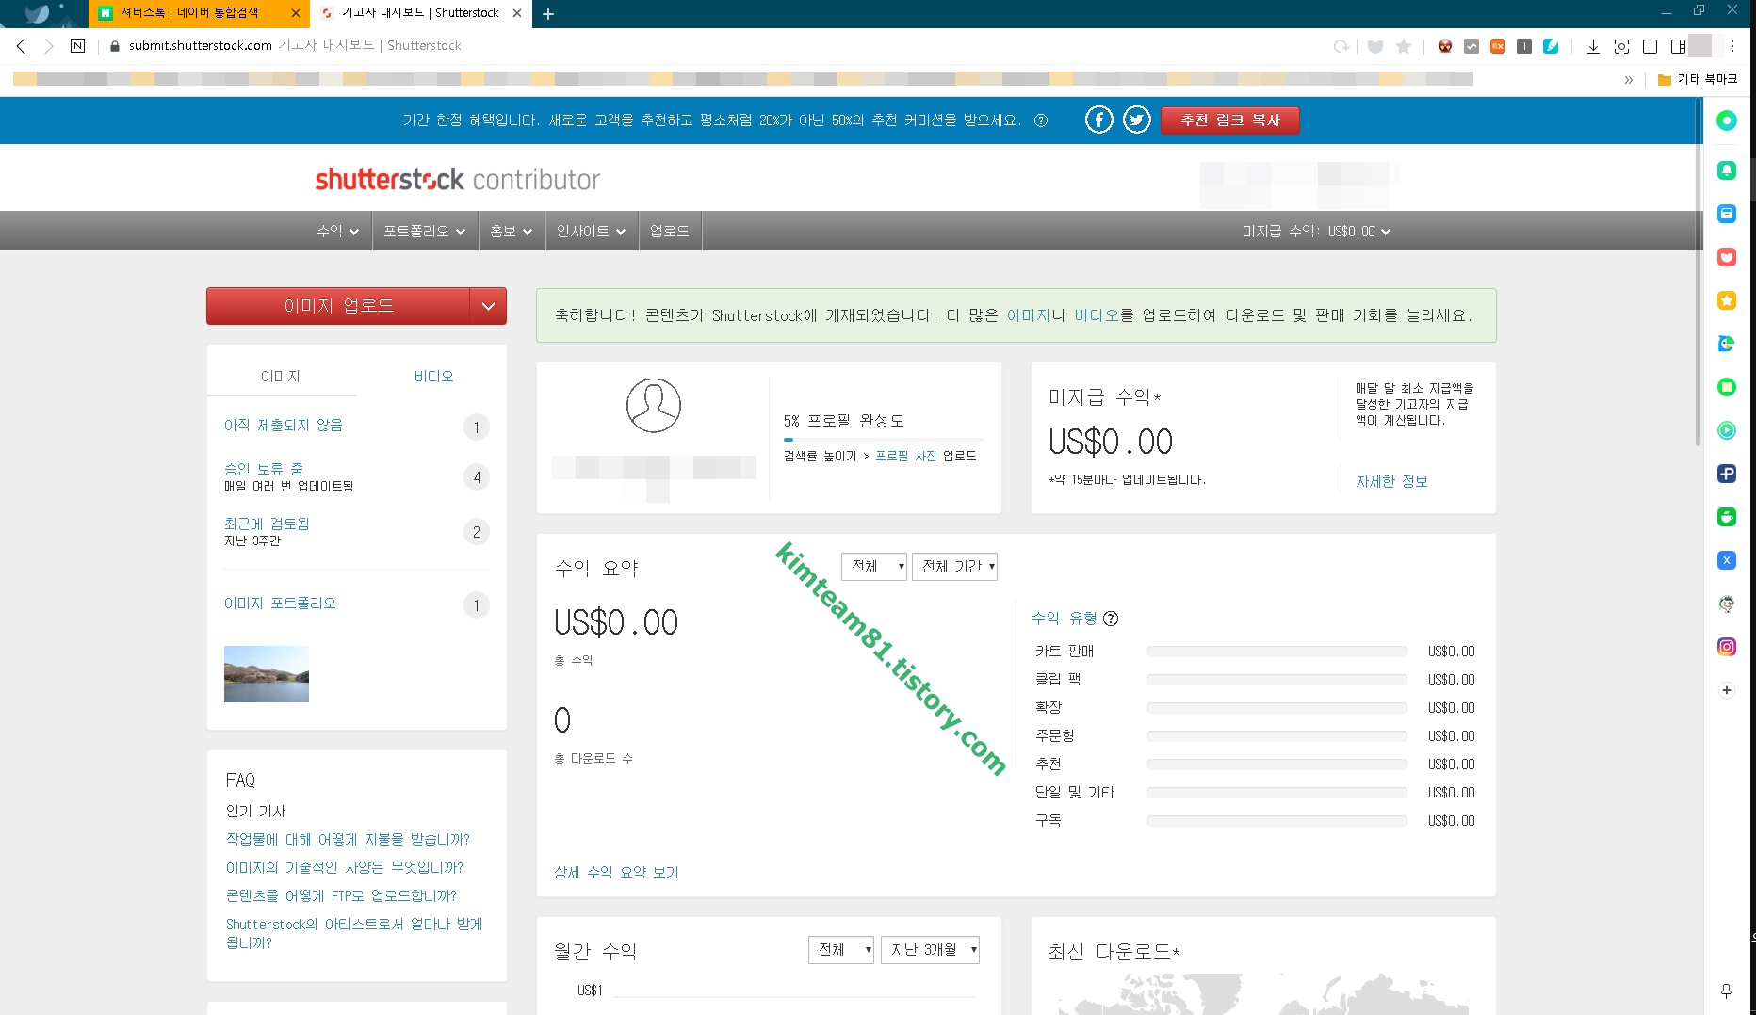Expand the 수익 navigation menu

click(x=338, y=231)
